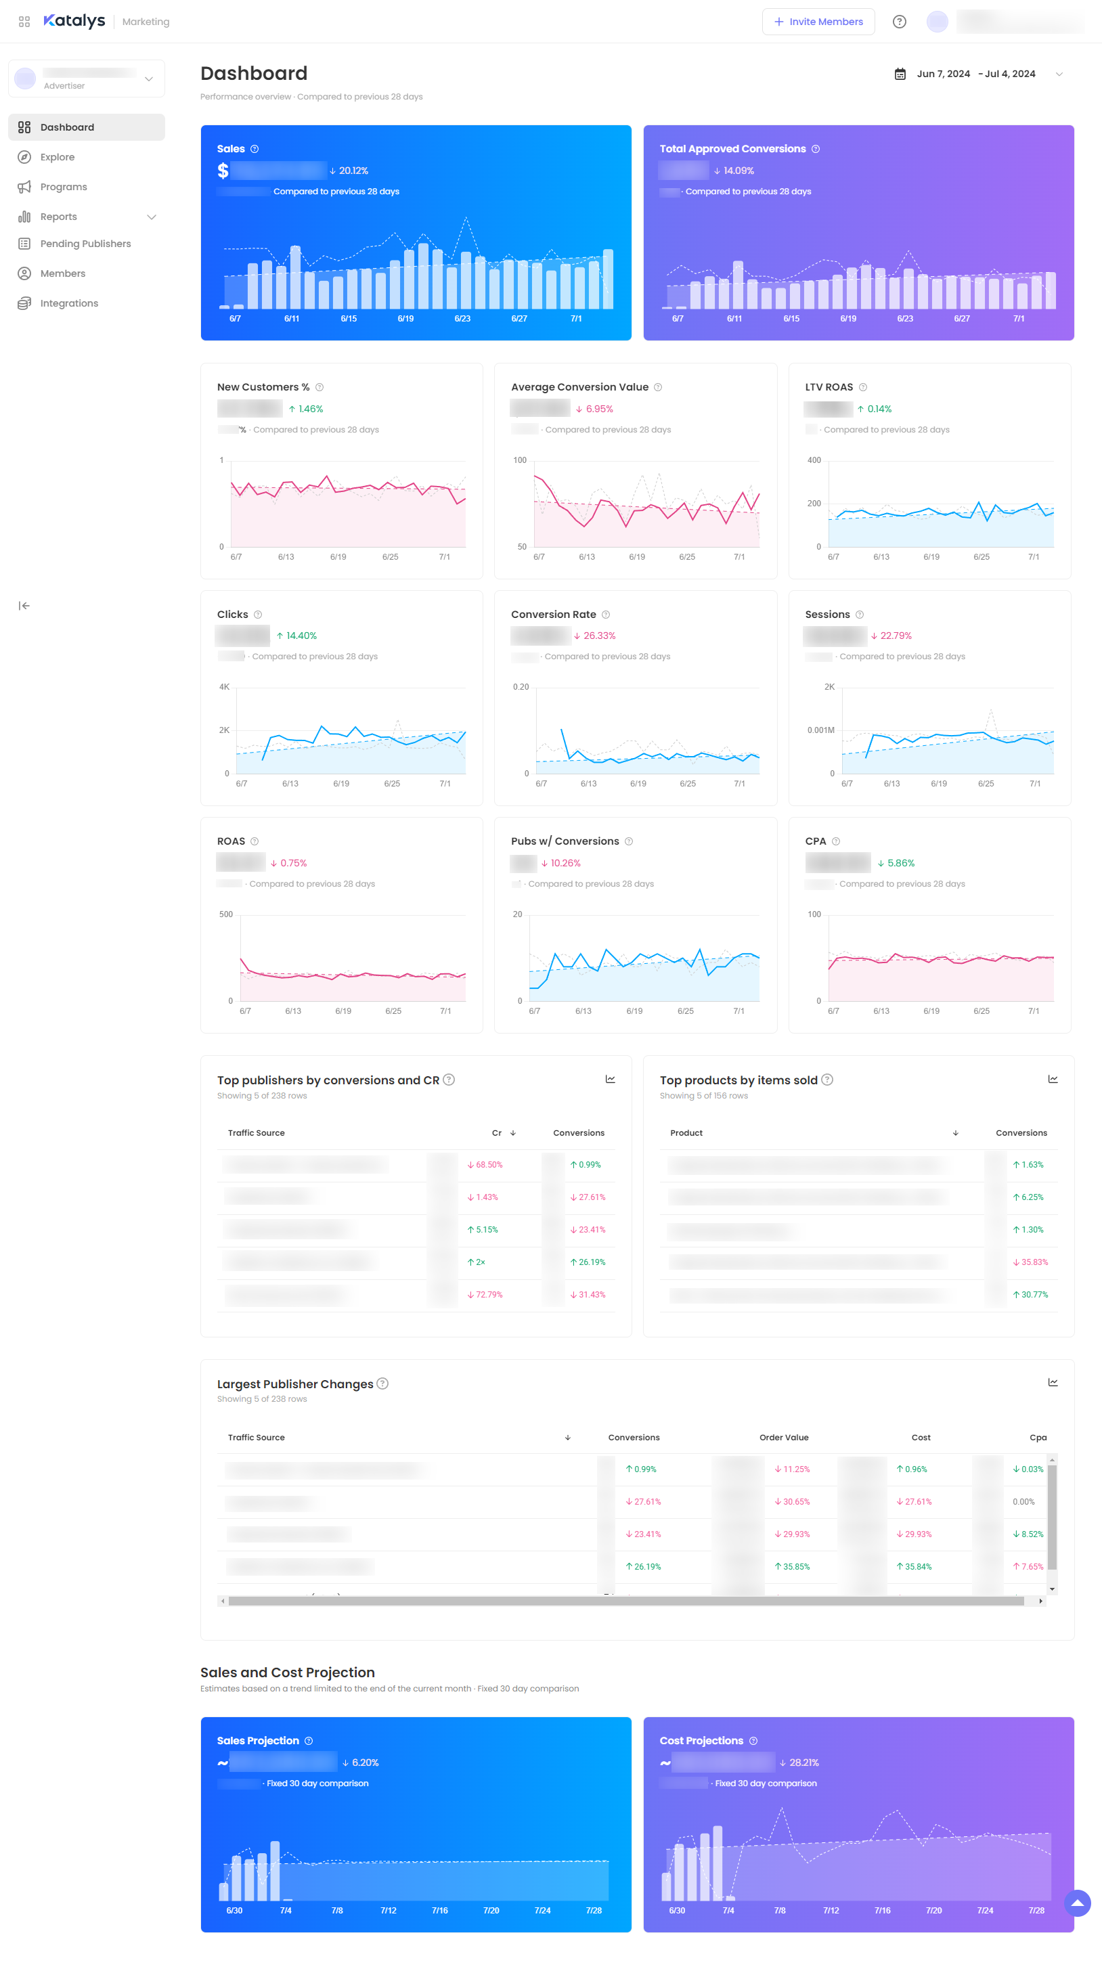Click horizontal scrollbar in Largest Publisher Changes
Screen dimensions: 1102x1973
[625, 1601]
